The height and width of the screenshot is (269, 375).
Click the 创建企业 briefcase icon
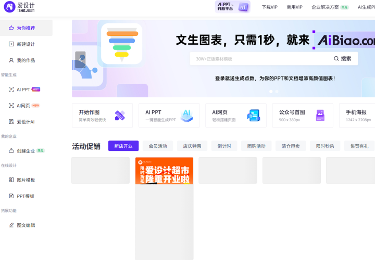pyautogui.click(x=11, y=151)
